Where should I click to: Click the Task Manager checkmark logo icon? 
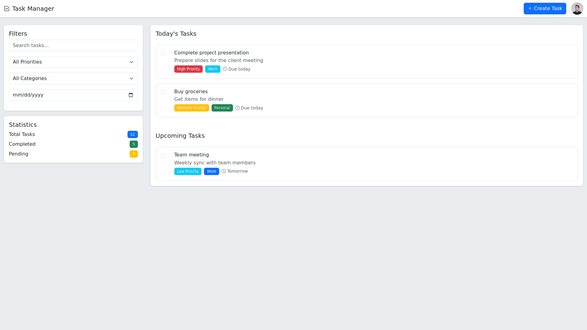[7, 9]
